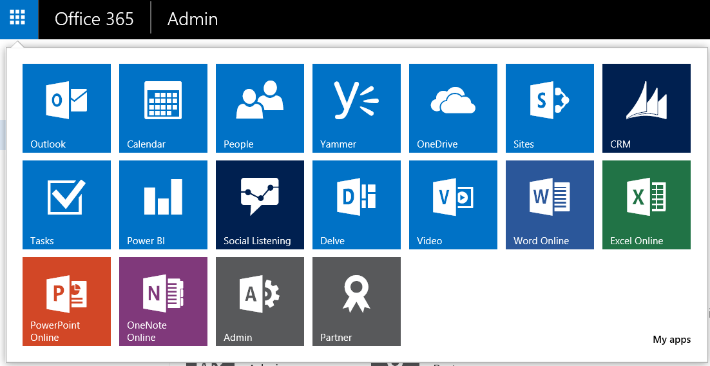The height and width of the screenshot is (366, 710).
Task: Open the SharePoint Sites tile
Action: [x=550, y=108]
